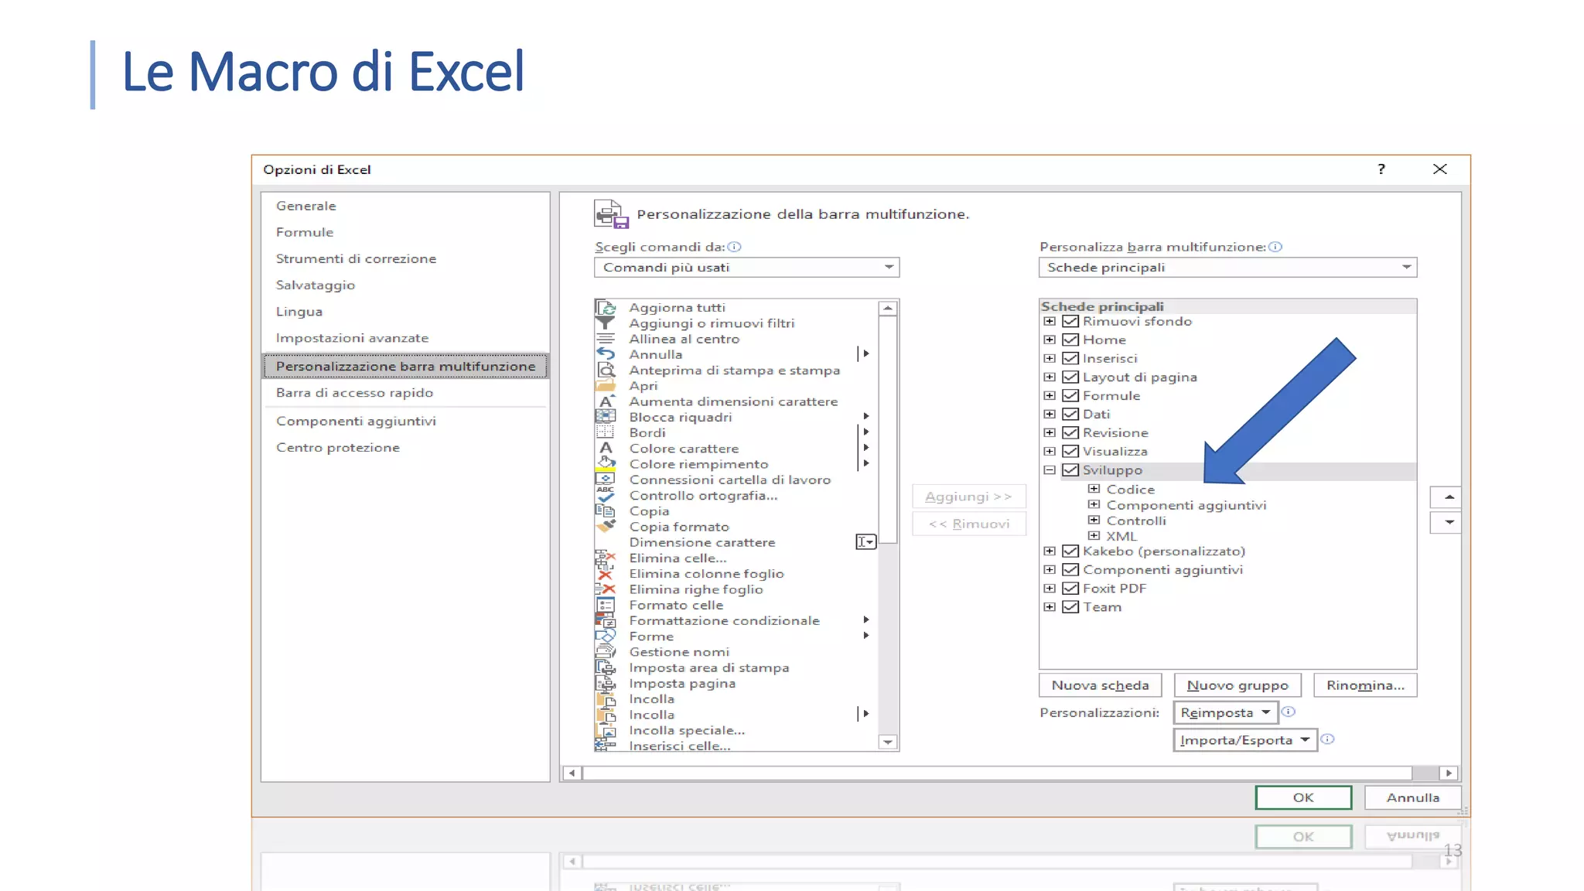
Task: Click the help question mark in dialog title
Action: click(1381, 169)
